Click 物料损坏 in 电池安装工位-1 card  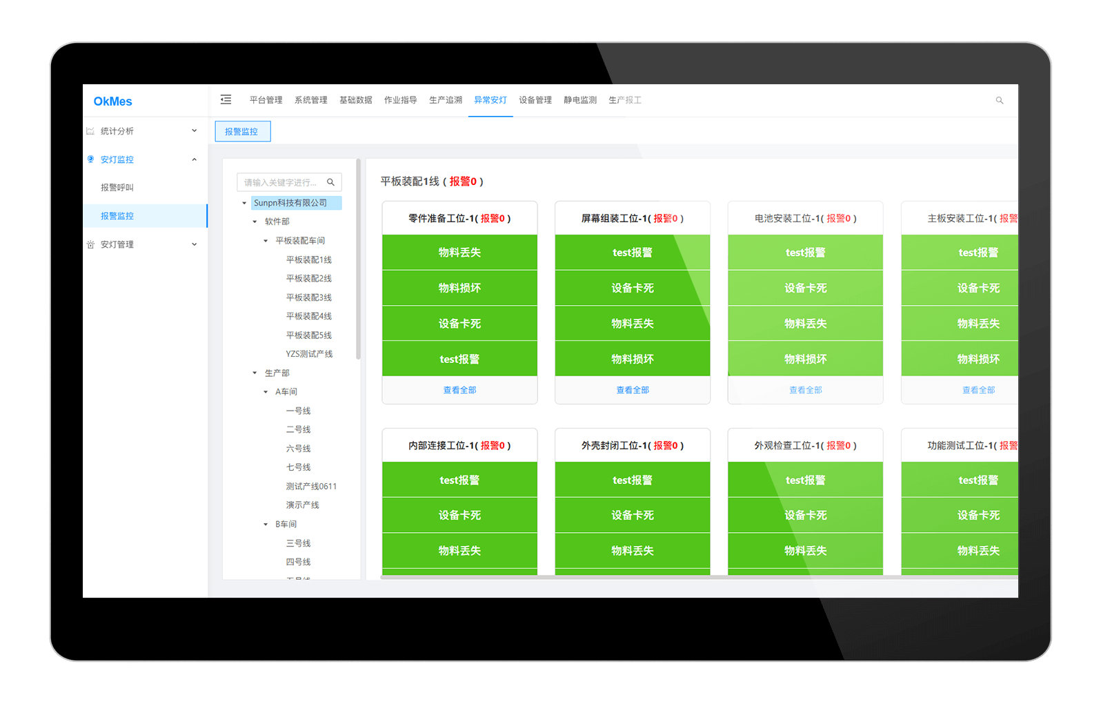(805, 359)
